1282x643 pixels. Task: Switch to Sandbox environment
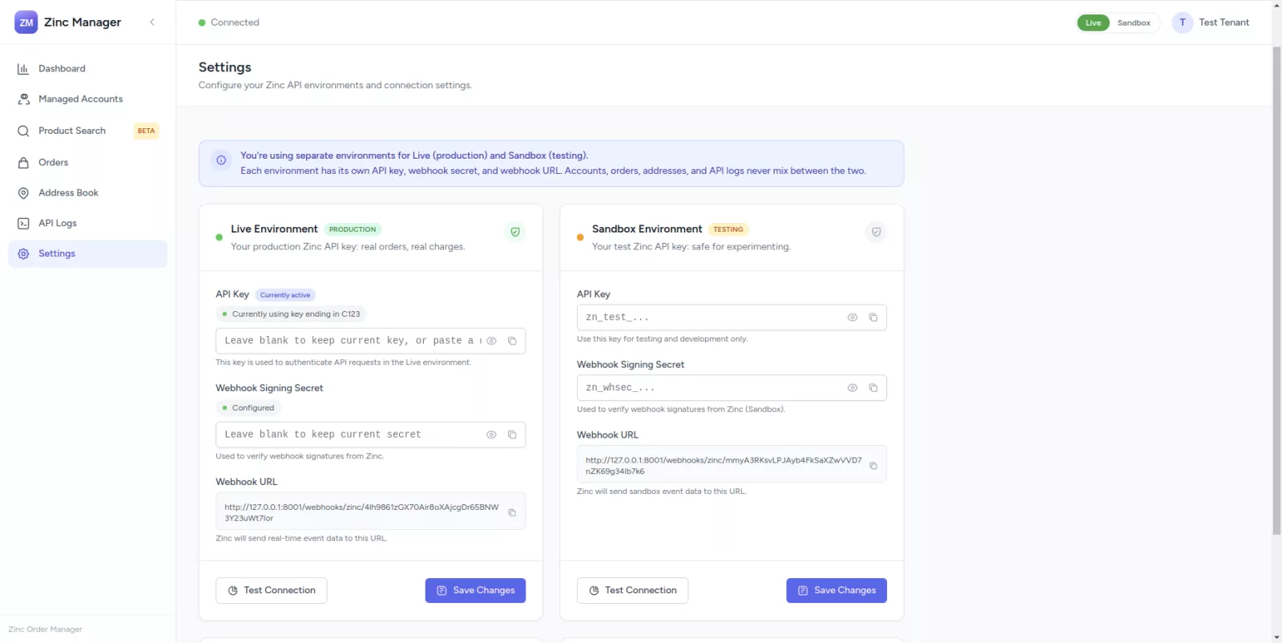coord(1134,22)
